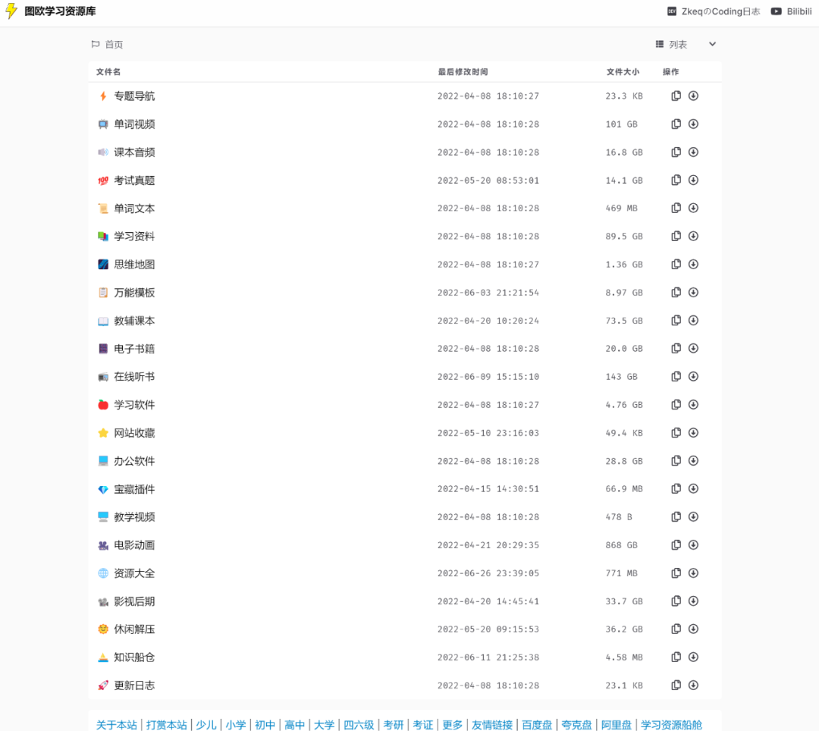
Task: Click copy link icon for 专题导航 row
Action: click(x=676, y=96)
